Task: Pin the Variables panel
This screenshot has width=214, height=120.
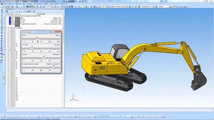Action: click(61, 9)
